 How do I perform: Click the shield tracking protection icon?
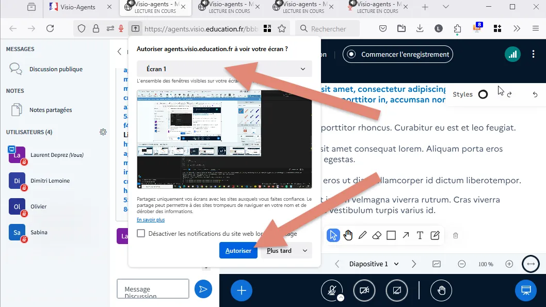click(x=82, y=28)
